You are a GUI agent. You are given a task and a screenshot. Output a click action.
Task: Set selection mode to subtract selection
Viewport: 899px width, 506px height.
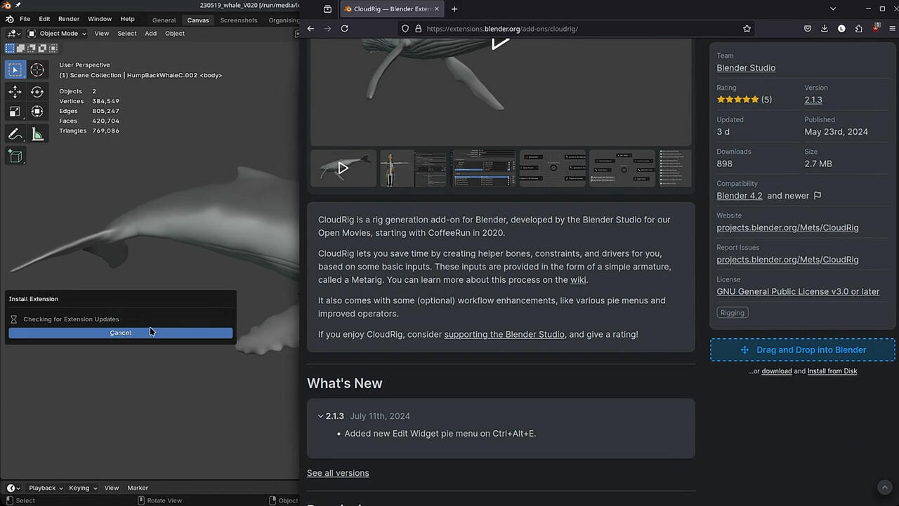(32, 48)
